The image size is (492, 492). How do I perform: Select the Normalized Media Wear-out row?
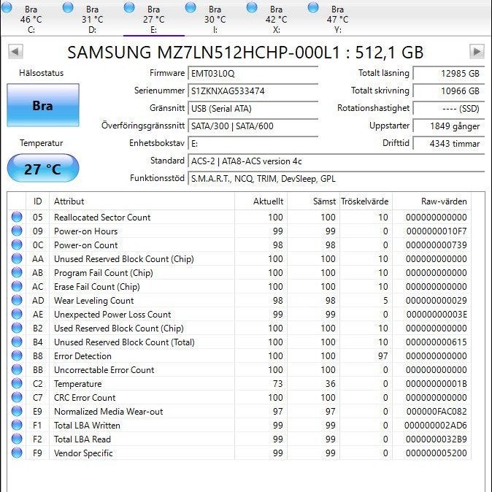click(x=239, y=412)
